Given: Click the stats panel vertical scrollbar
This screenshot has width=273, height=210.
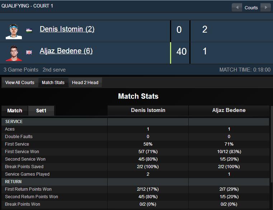Looking at the screenshot, I should pos(272,144).
